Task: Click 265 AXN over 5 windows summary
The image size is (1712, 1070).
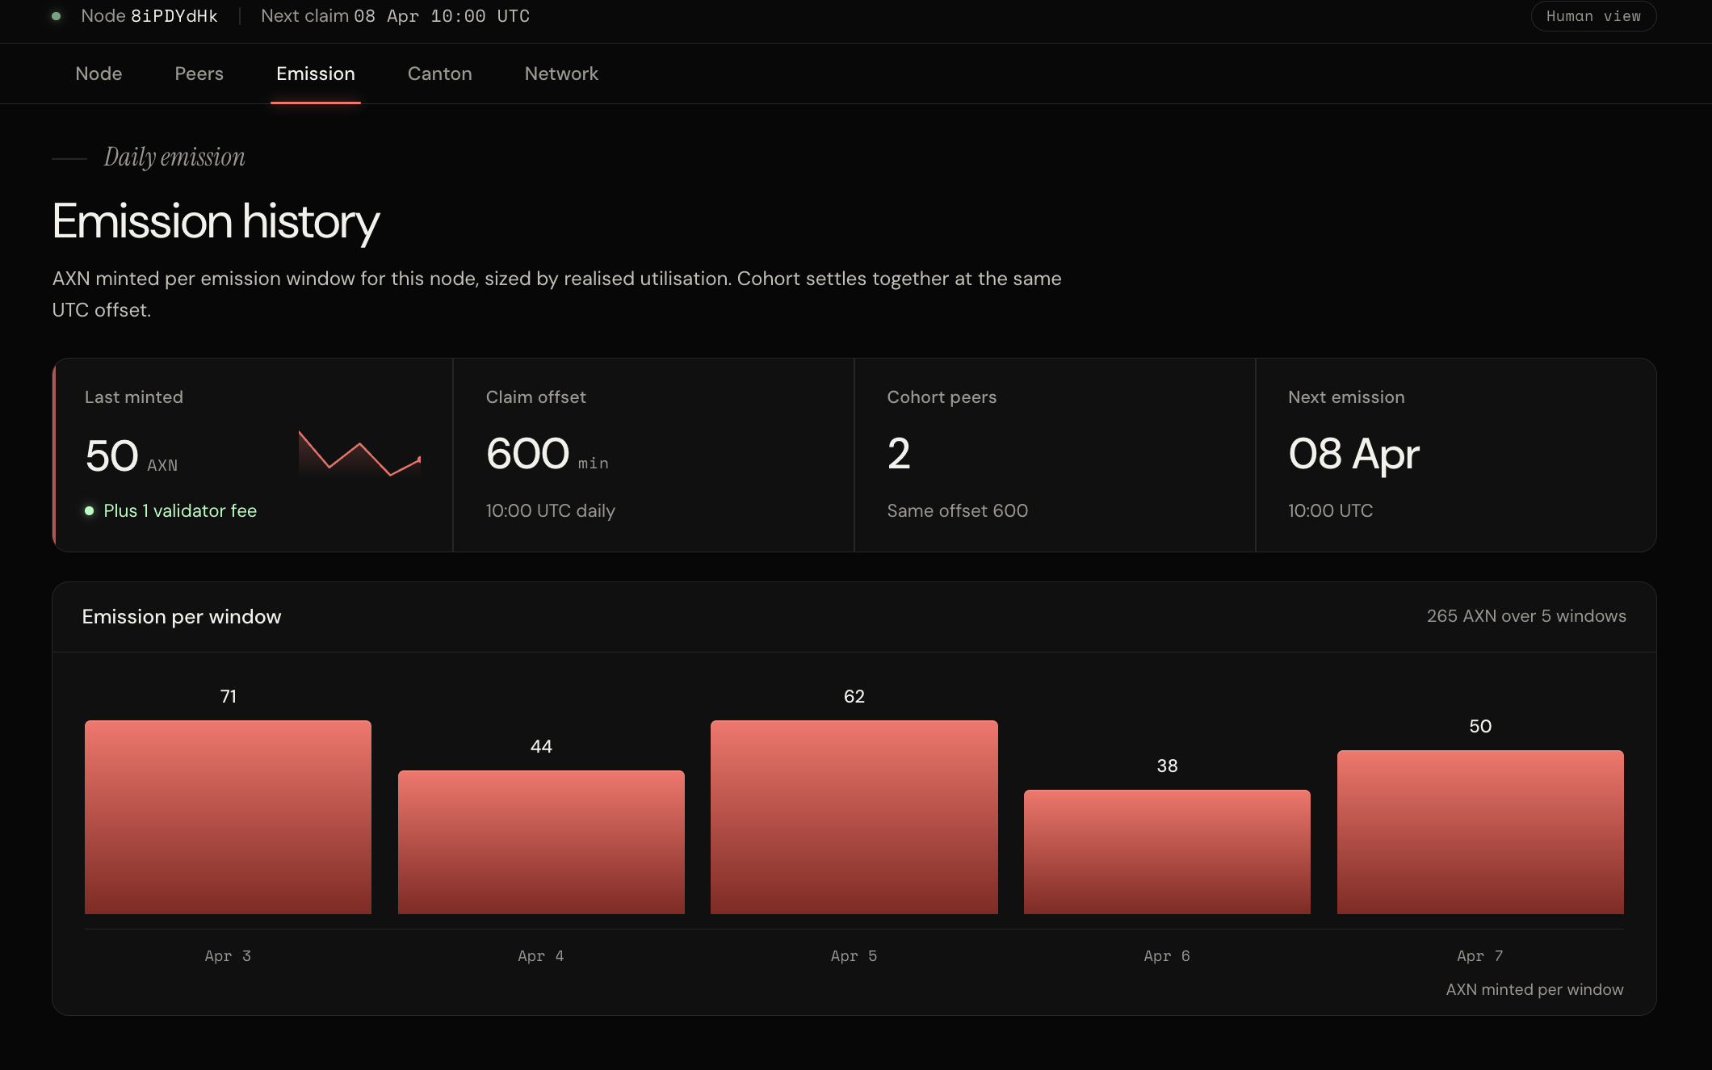Action: pyautogui.click(x=1526, y=616)
